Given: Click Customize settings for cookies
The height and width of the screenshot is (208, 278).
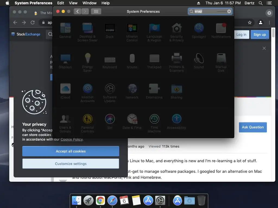Looking at the screenshot, I should coord(71,164).
